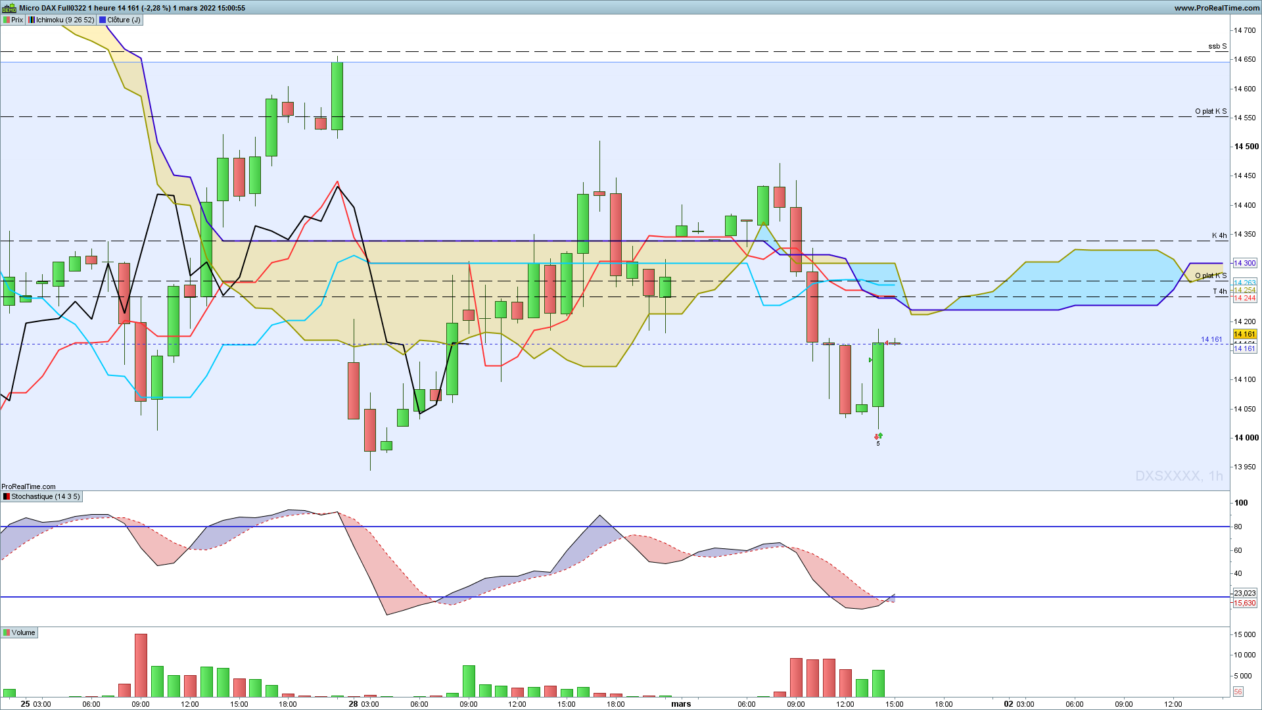
Task: Click the red 56 box in volume axis
Action: coord(1238,692)
